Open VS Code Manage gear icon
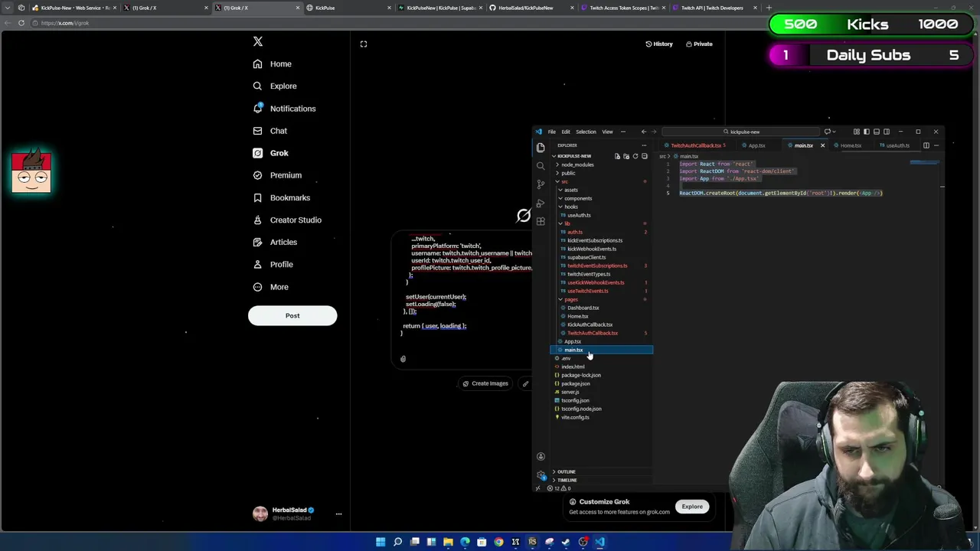980x551 pixels. (541, 475)
